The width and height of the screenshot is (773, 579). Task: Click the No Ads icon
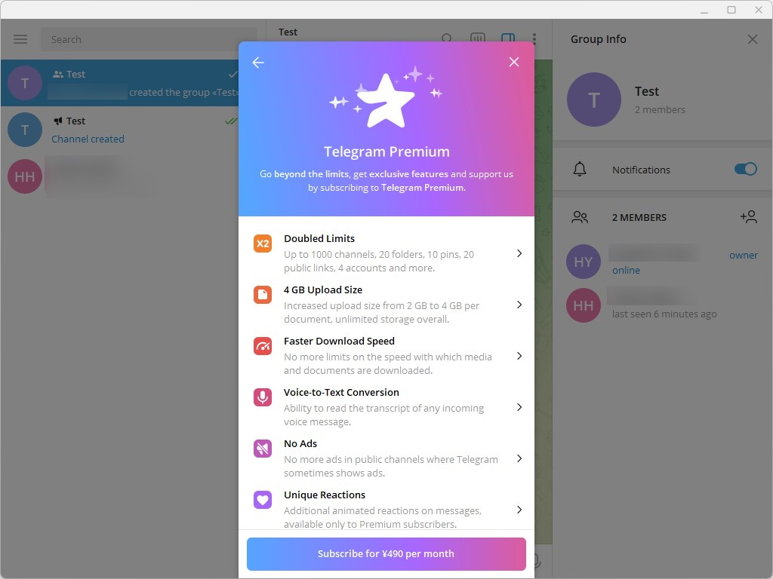pos(262,449)
